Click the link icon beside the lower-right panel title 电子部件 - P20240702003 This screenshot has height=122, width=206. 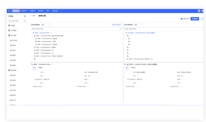(x=125, y=64)
